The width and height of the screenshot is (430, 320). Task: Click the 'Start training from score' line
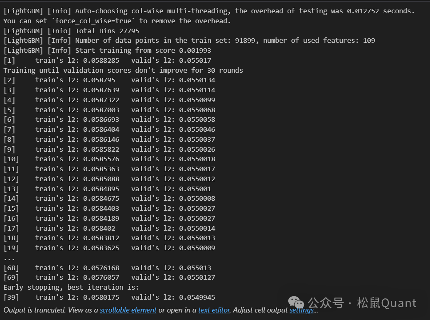coord(107,50)
